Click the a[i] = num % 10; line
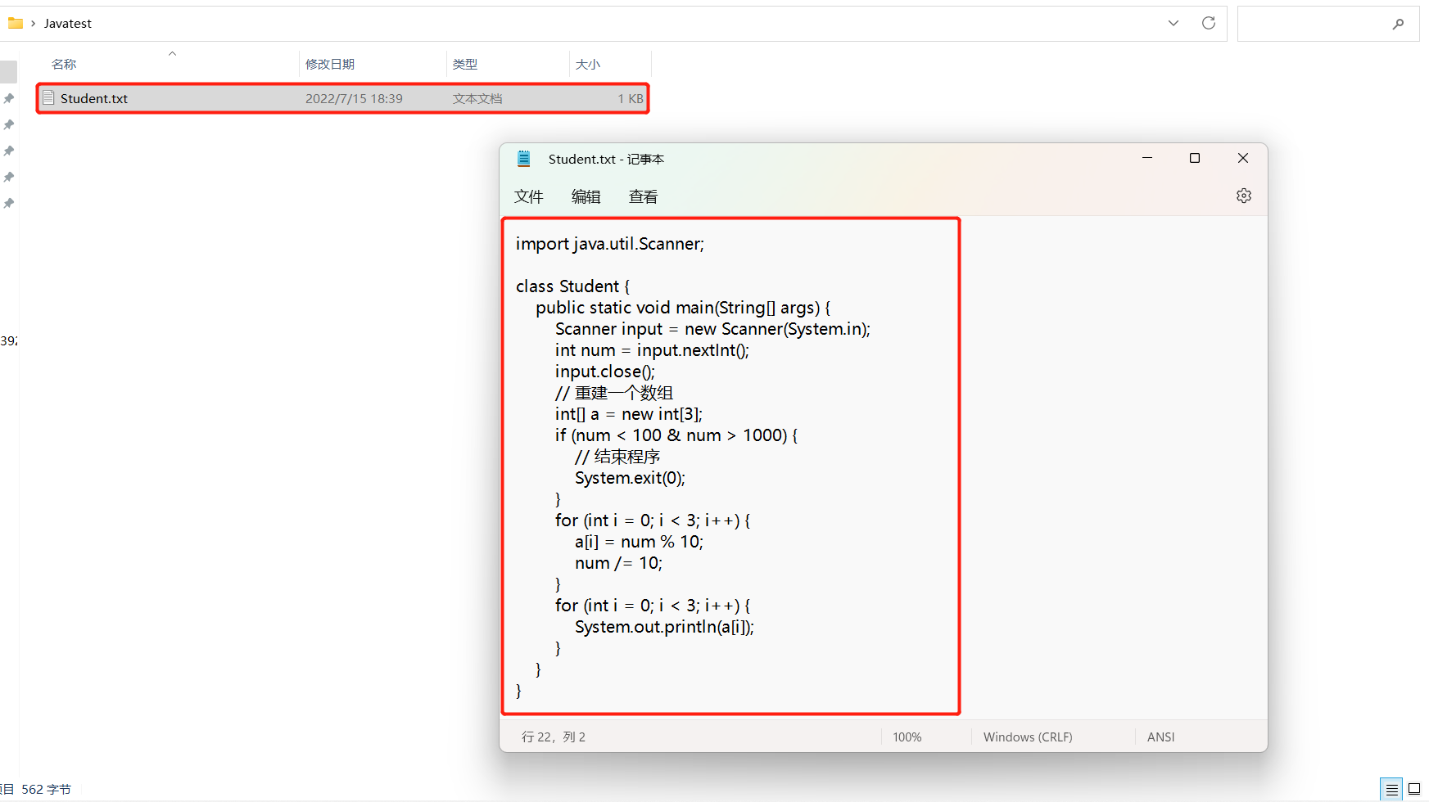1429x802 pixels. pos(639,542)
